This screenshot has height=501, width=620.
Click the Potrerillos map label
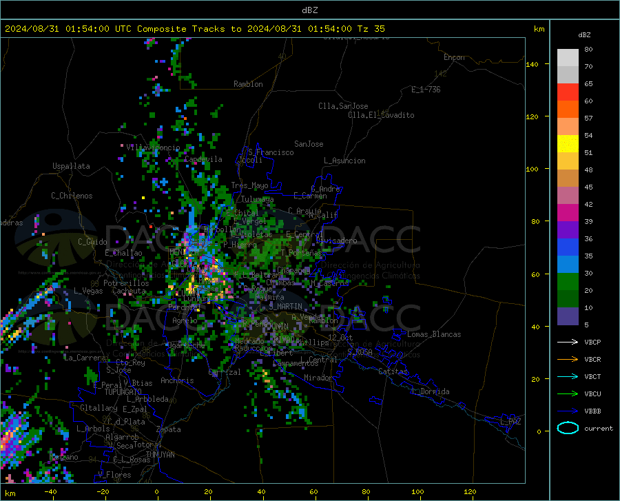(x=126, y=283)
